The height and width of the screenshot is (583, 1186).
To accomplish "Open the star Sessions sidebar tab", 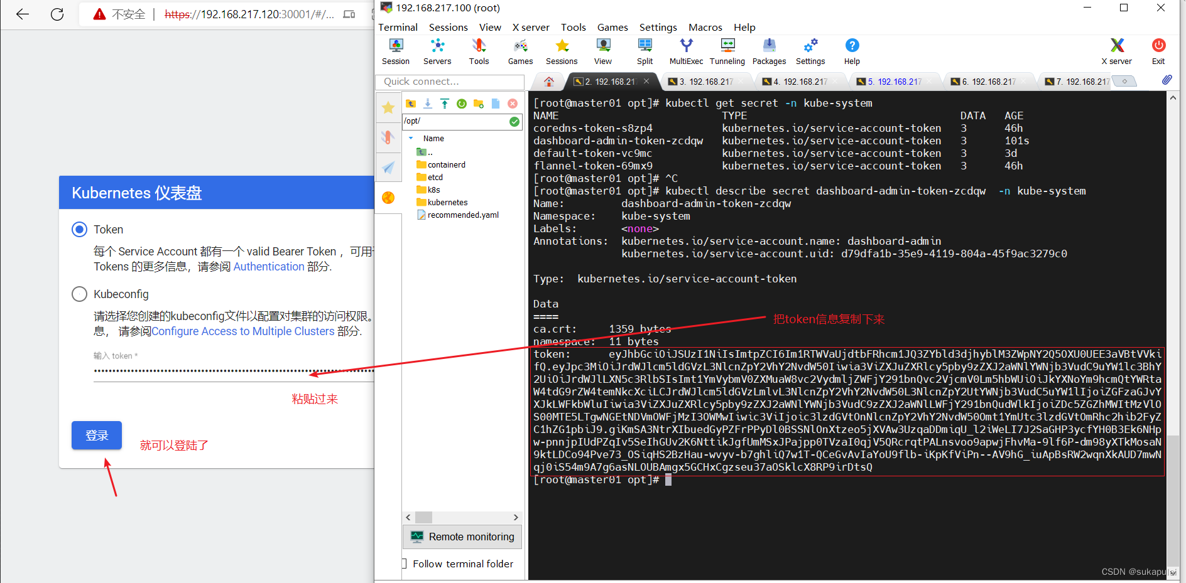I will [388, 108].
